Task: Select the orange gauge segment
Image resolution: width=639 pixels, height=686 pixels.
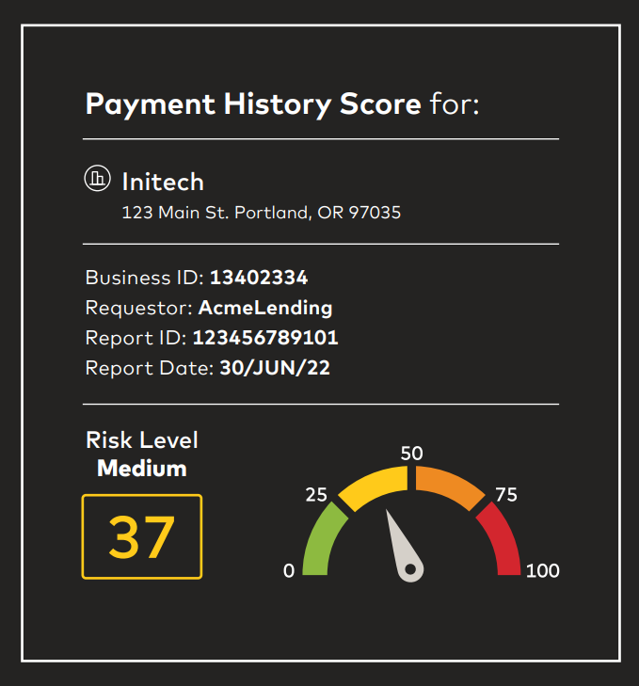Action: 450,486
